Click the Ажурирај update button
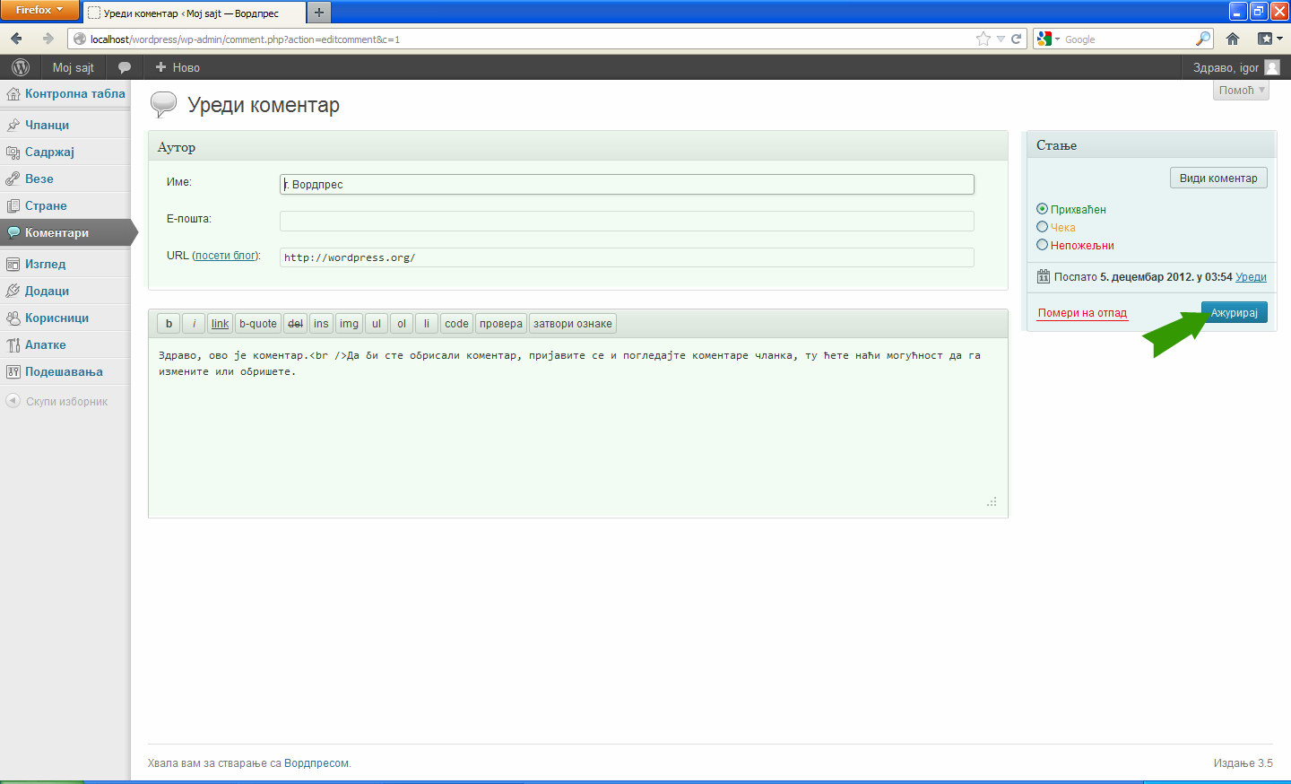The image size is (1291, 784). [x=1235, y=312]
